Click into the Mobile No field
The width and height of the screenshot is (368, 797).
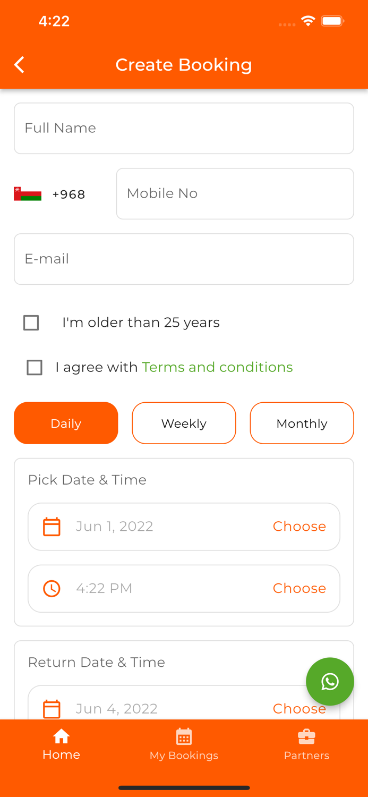pyautogui.click(x=235, y=193)
